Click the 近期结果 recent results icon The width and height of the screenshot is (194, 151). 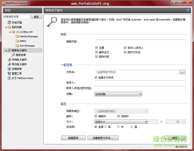[9, 69]
